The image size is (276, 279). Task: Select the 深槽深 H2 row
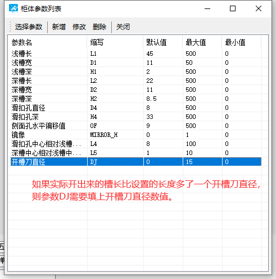pos(136,99)
